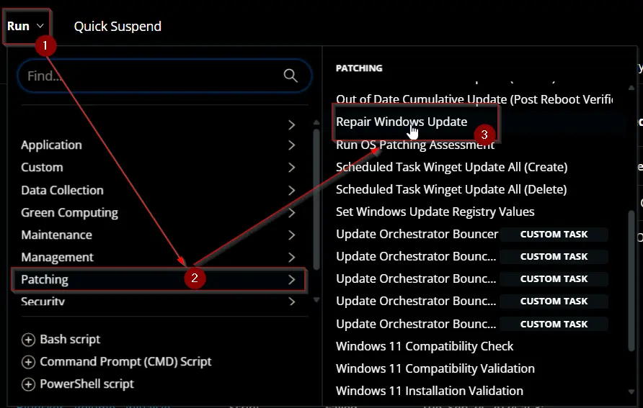The width and height of the screenshot is (643, 408).
Task: Click first Update Orchestrator Bouncer custom task
Action: 471,234
